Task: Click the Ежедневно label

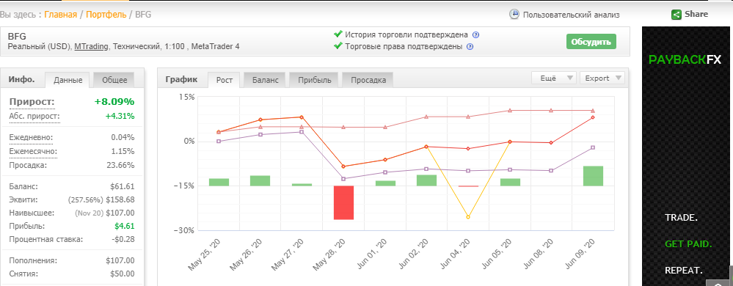Action: (31, 137)
